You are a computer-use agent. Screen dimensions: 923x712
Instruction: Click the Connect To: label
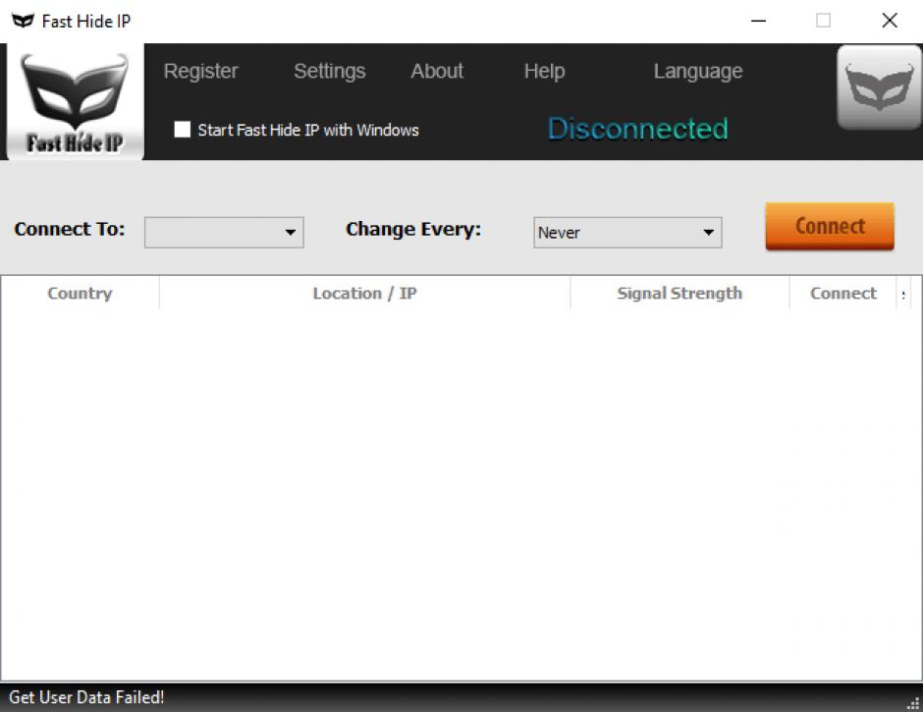pos(70,229)
